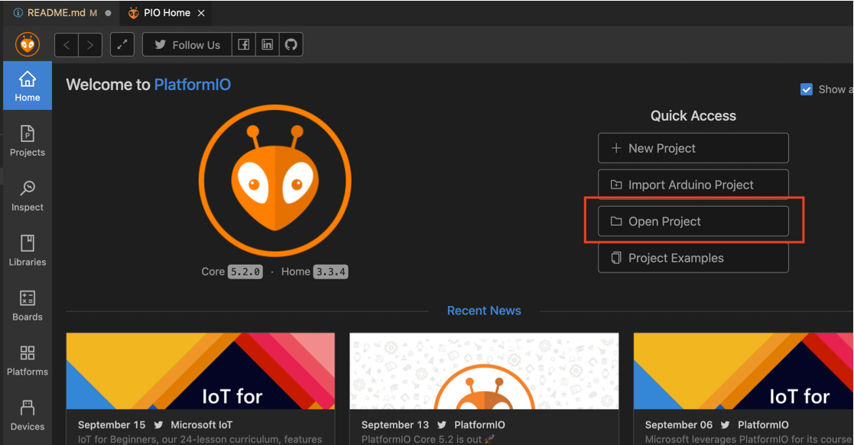Viewport: 854px width, 445px height.
Task: Click the PlatformIO link in welcome heading
Action: (192, 84)
